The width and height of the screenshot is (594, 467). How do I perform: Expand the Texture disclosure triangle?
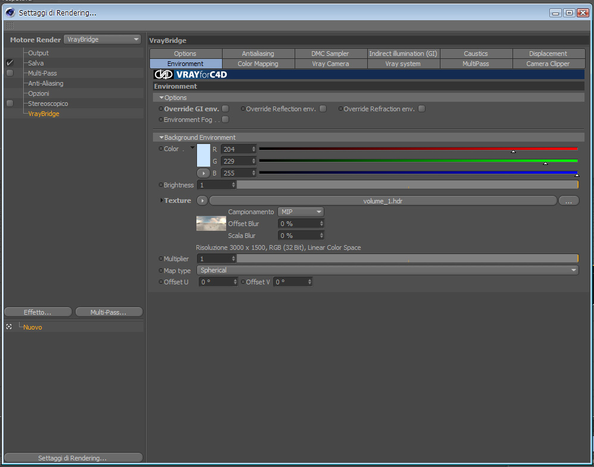pyautogui.click(x=162, y=200)
